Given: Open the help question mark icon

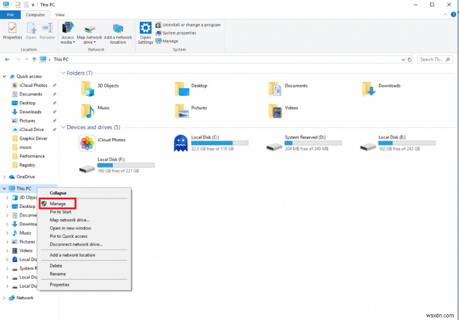Looking at the screenshot, I should point(453,15).
